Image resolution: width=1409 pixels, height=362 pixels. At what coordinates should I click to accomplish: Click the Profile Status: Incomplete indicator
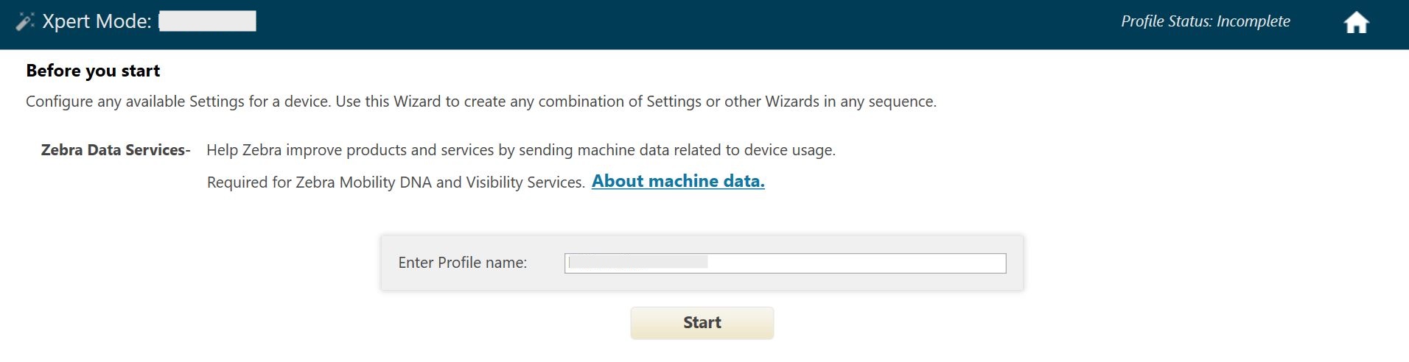click(x=1205, y=21)
